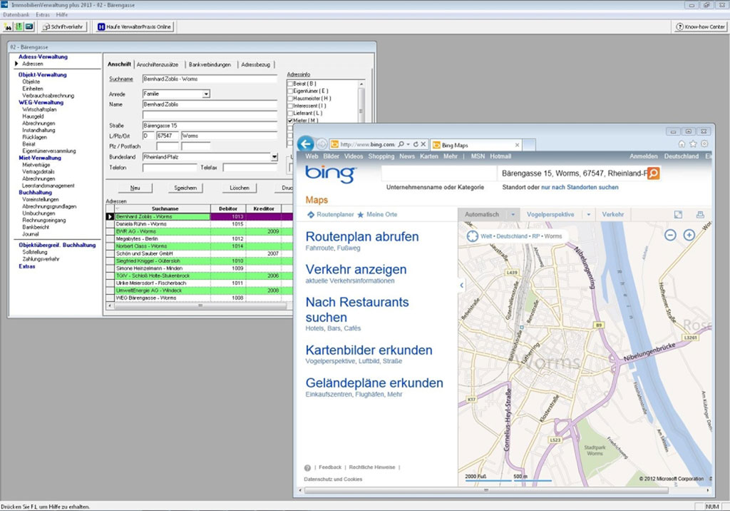Open Routenplaner in Bing Maps
Screen dimensions: 730x511
click(331, 215)
